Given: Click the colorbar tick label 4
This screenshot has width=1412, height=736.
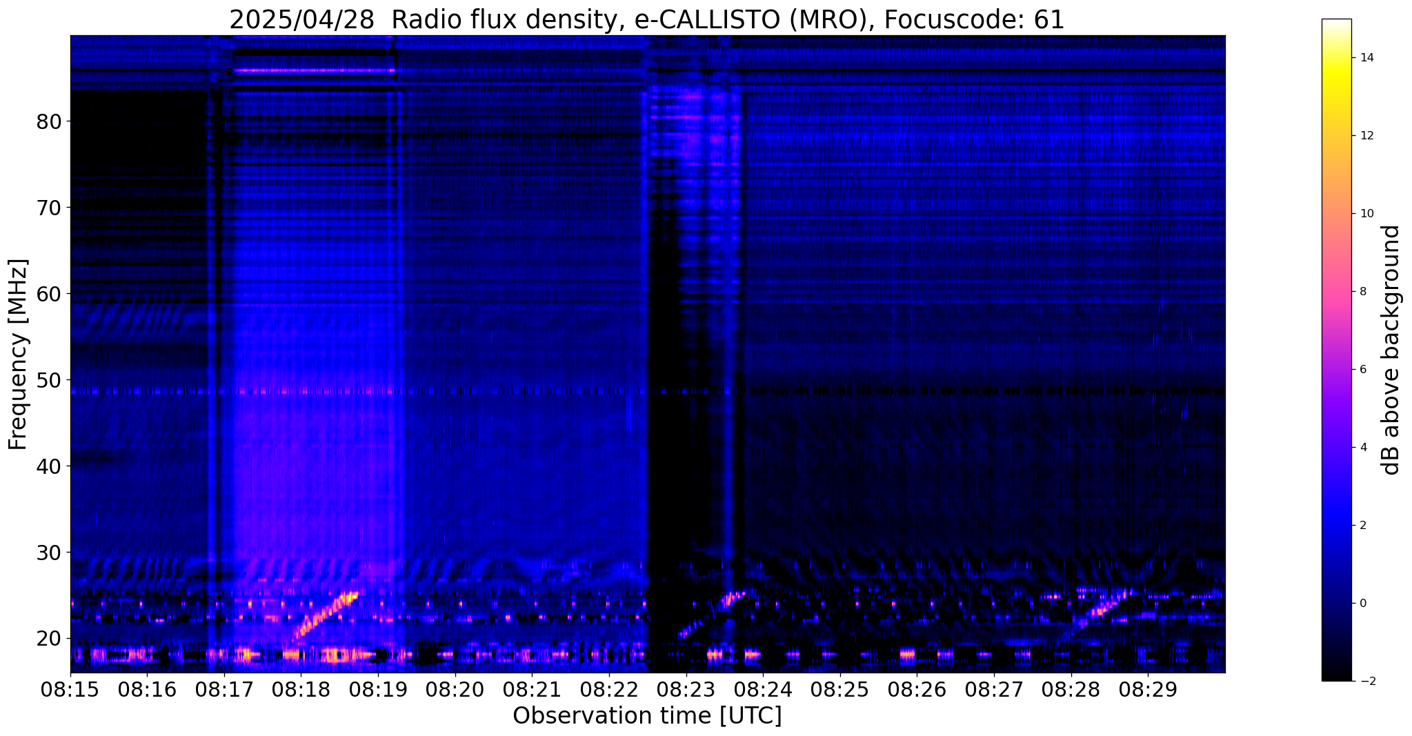Looking at the screenshot, I should pos(1362,448).
